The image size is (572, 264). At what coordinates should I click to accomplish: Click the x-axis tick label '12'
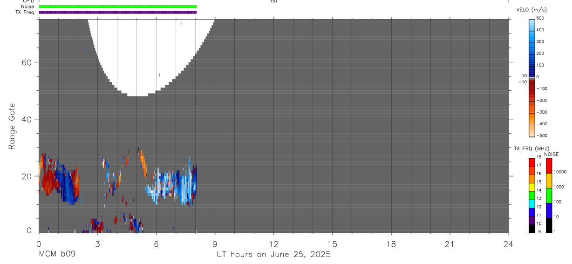273,244
